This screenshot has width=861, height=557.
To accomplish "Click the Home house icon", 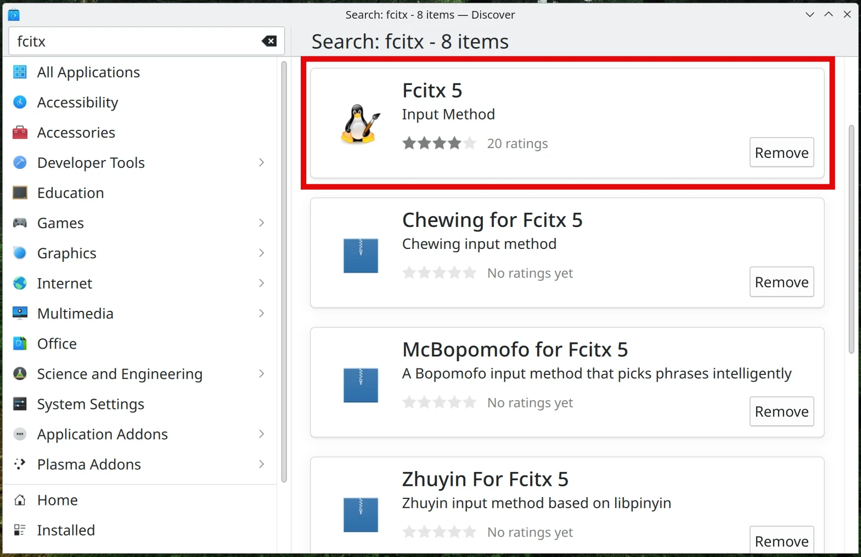I will 20,500.
